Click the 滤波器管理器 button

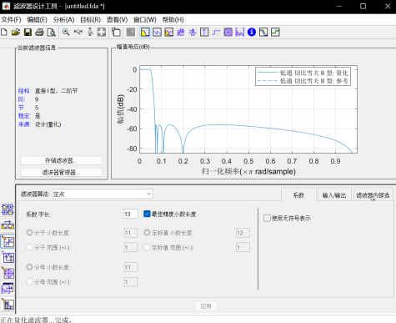tap(61, 173)
